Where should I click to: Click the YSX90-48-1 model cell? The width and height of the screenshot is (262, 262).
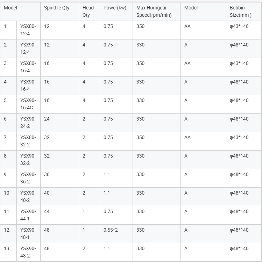[x=28, y=234]
